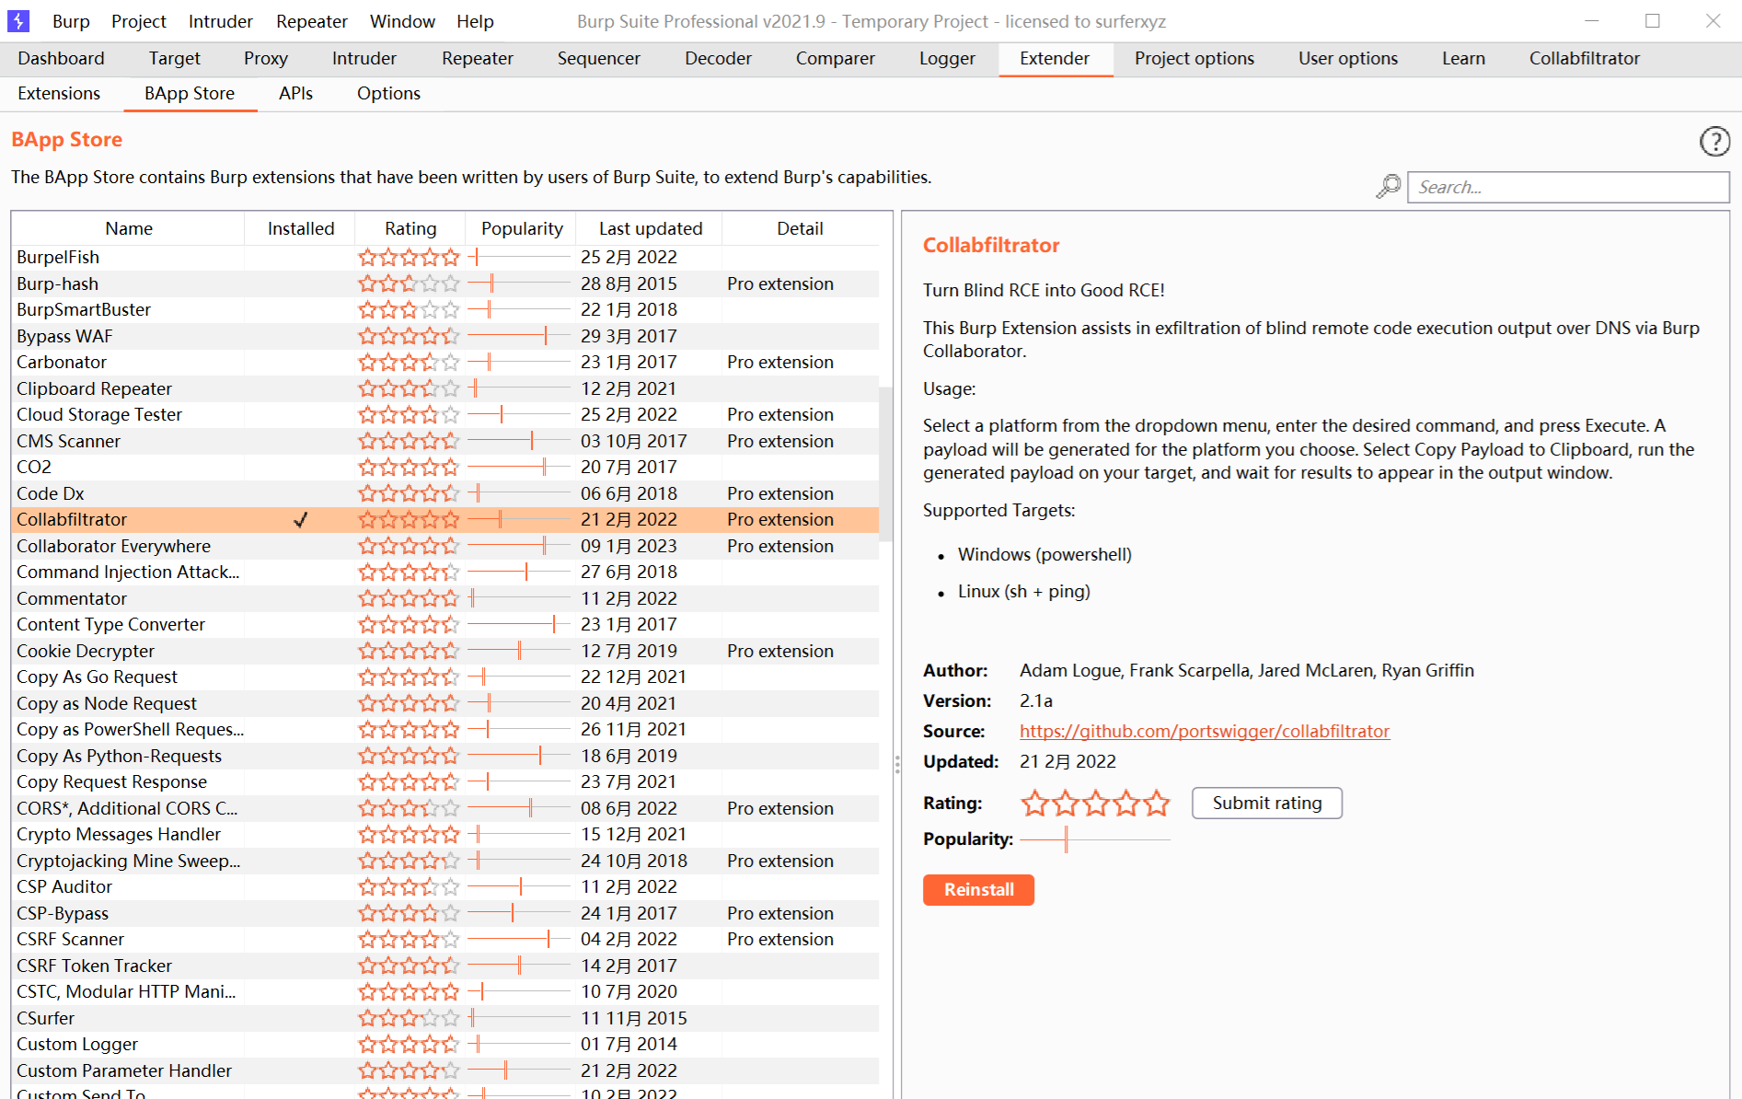Screen dimensions: 1742x1099
Task: Click the rating stars of Bypass WAF row
Action: click(x=409, y=336)
